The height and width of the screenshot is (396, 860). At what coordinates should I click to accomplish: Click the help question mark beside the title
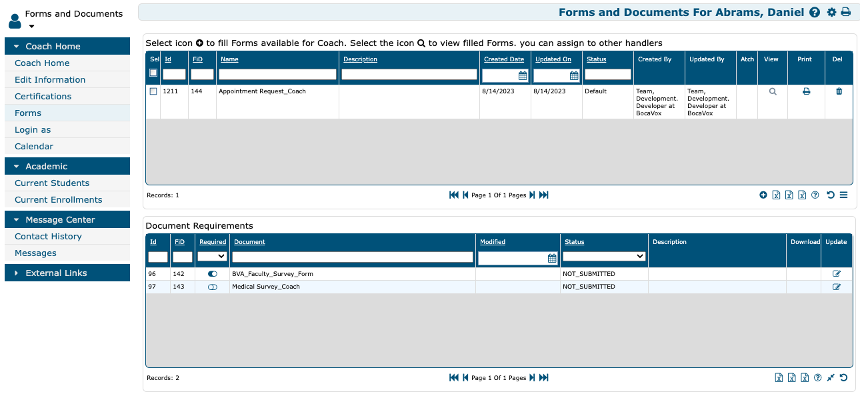[x=814, y=12]
